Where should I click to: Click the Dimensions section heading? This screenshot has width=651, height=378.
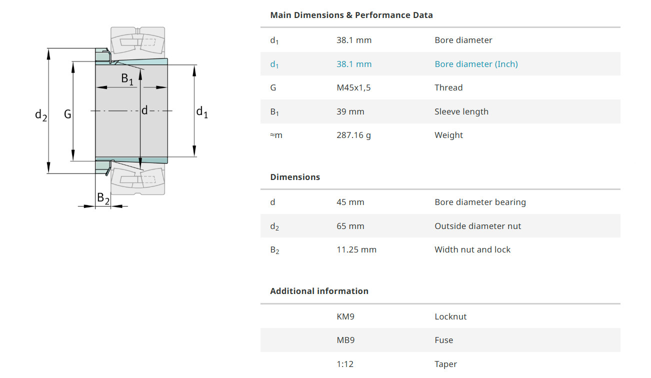(295, 177)
